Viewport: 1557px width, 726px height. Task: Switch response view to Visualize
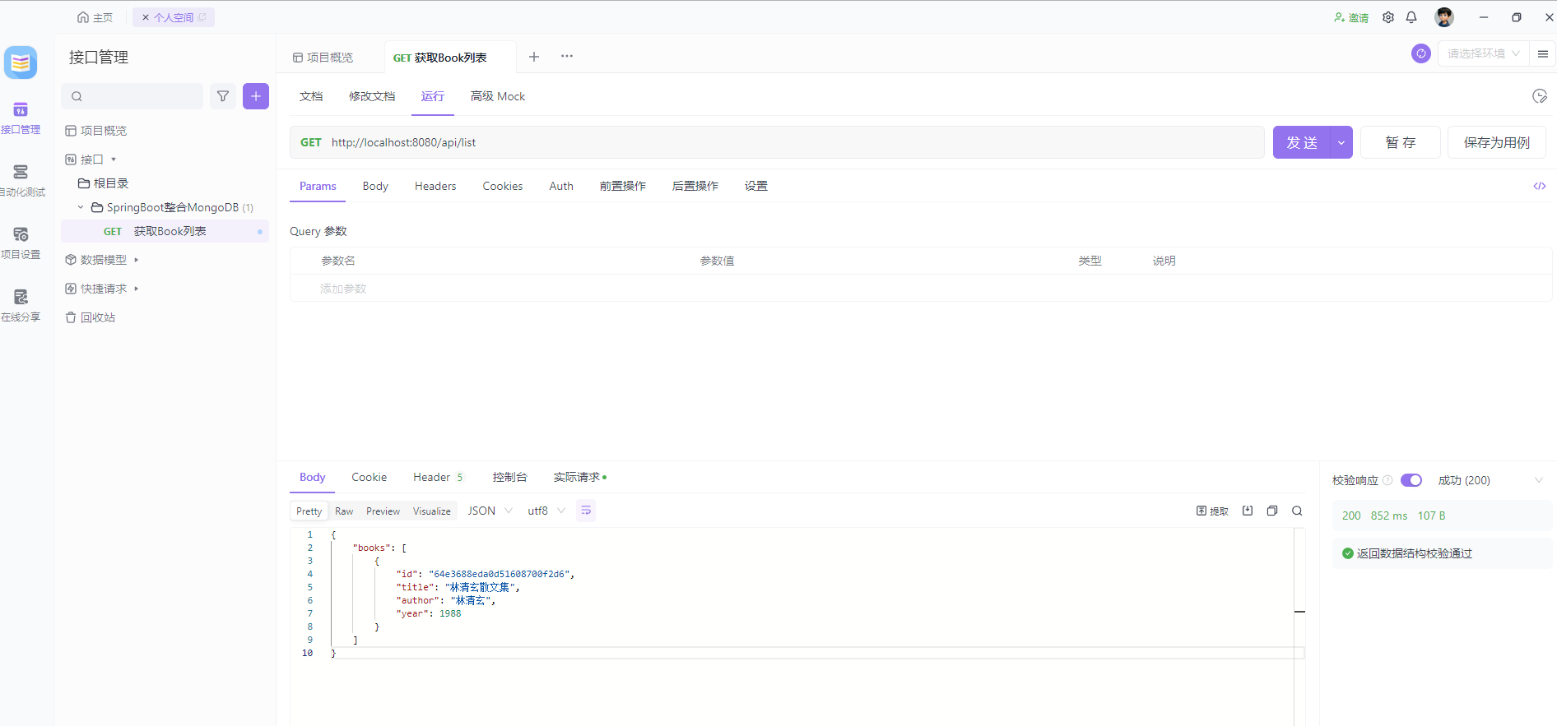[432, 511]
